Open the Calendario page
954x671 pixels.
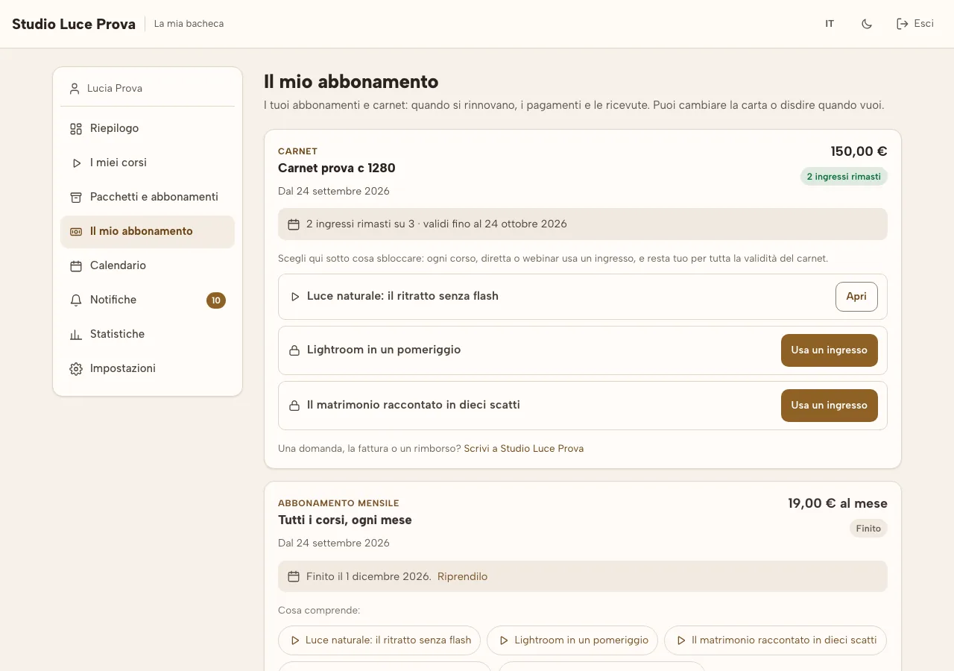coord(148,265)
